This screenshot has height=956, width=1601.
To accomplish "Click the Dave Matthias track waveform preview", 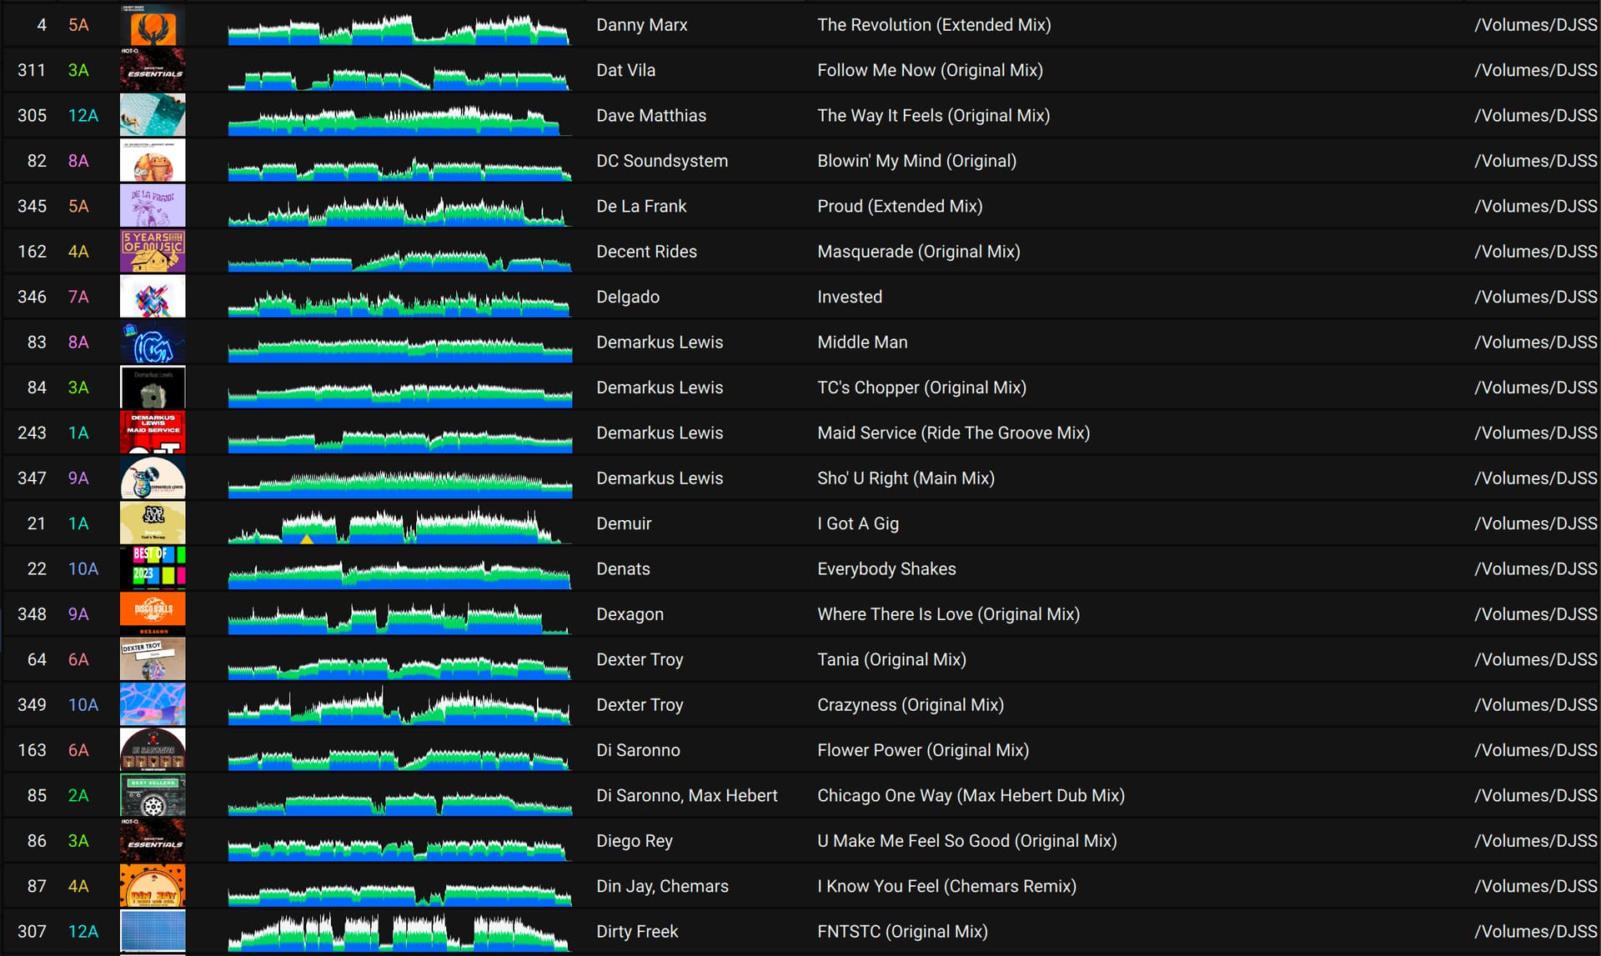I will (x=399, y=117).
